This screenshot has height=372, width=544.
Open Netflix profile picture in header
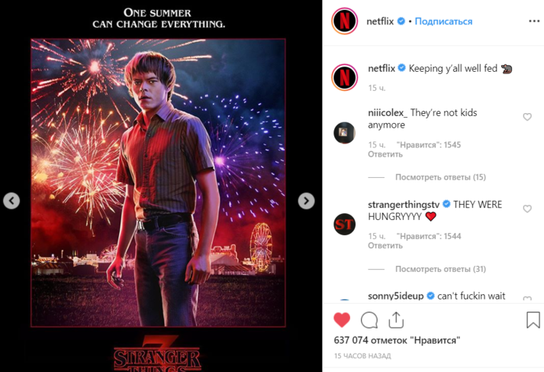pos(345,21)
